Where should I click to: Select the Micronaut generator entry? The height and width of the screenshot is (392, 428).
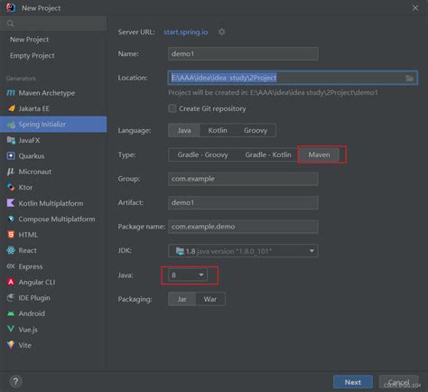[x=35, y=172]
